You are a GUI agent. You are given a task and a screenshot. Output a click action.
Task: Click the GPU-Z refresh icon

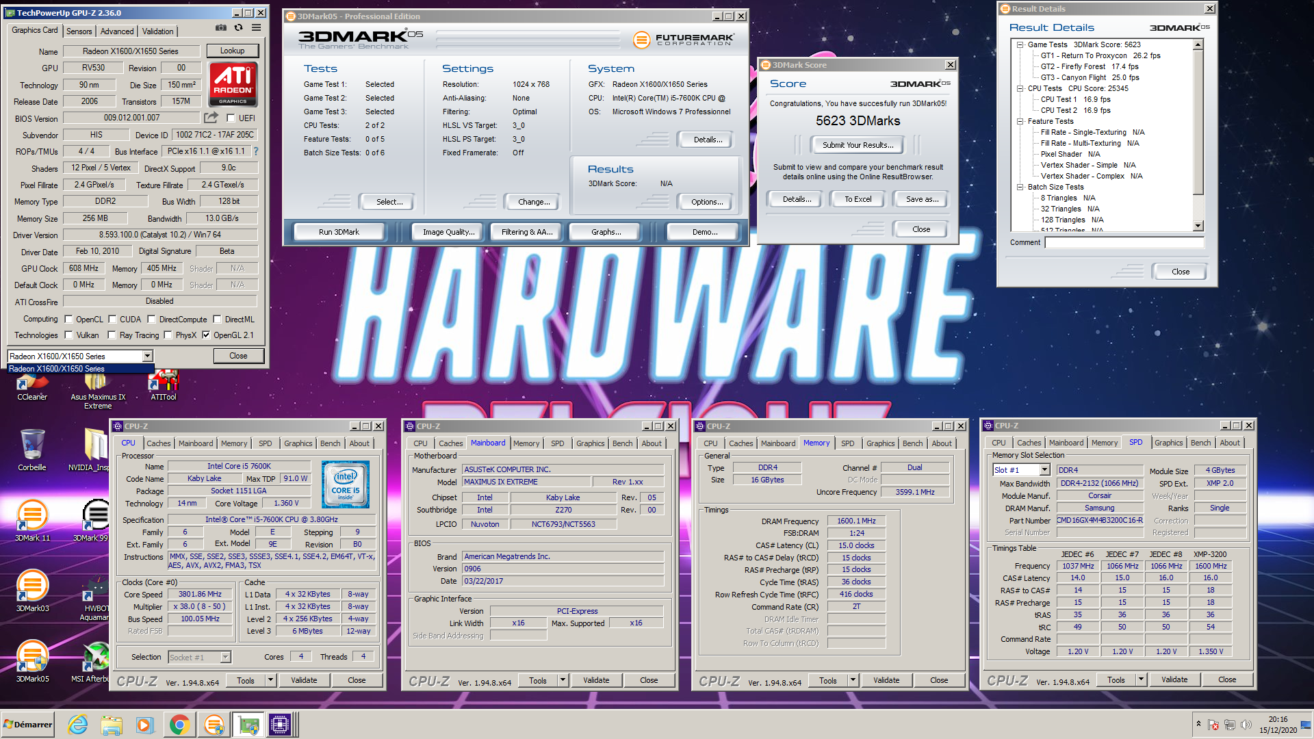[238, 28]
